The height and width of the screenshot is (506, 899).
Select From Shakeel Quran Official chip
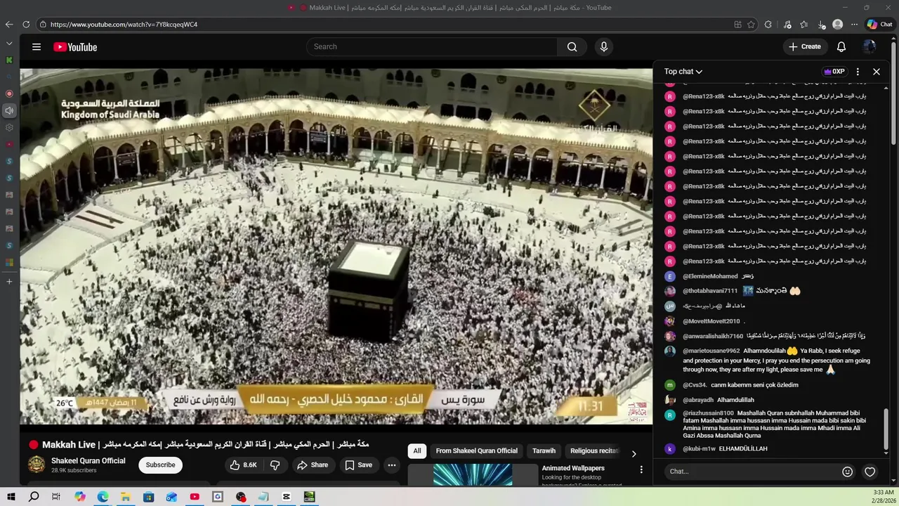click(476, 451)
